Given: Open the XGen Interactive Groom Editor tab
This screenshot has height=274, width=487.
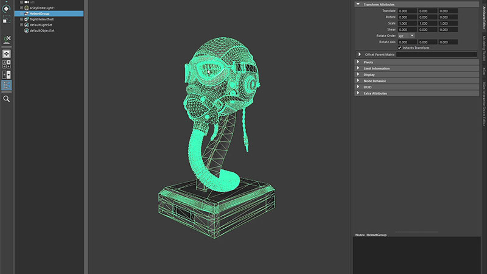Looking at the screenshot, I should 484,104.
